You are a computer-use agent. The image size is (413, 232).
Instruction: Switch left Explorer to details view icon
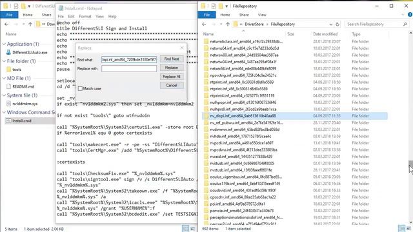186,229
